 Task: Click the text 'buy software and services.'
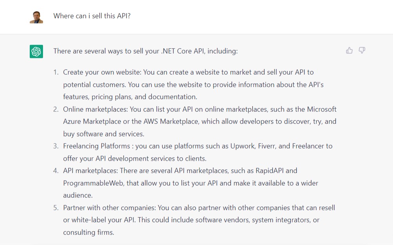[104, 134]
